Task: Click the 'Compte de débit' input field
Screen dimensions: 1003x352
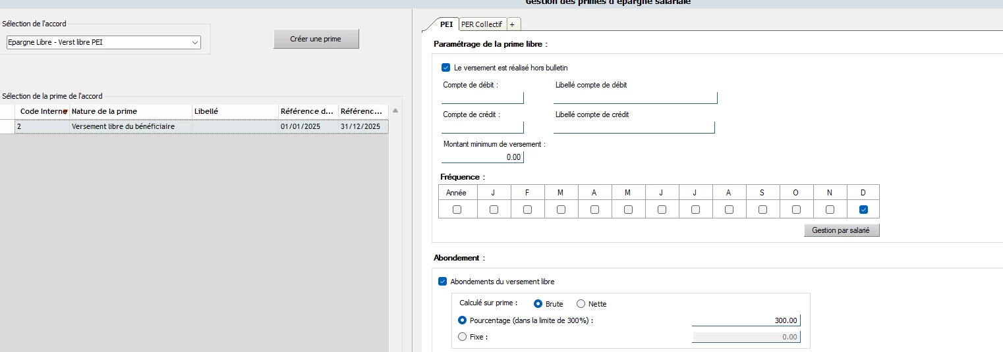Action: tap(482, 97)
